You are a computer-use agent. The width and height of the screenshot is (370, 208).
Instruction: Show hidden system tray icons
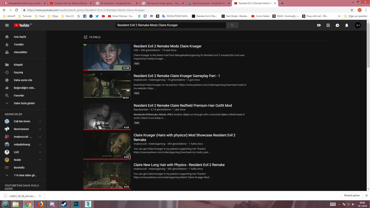339,204
